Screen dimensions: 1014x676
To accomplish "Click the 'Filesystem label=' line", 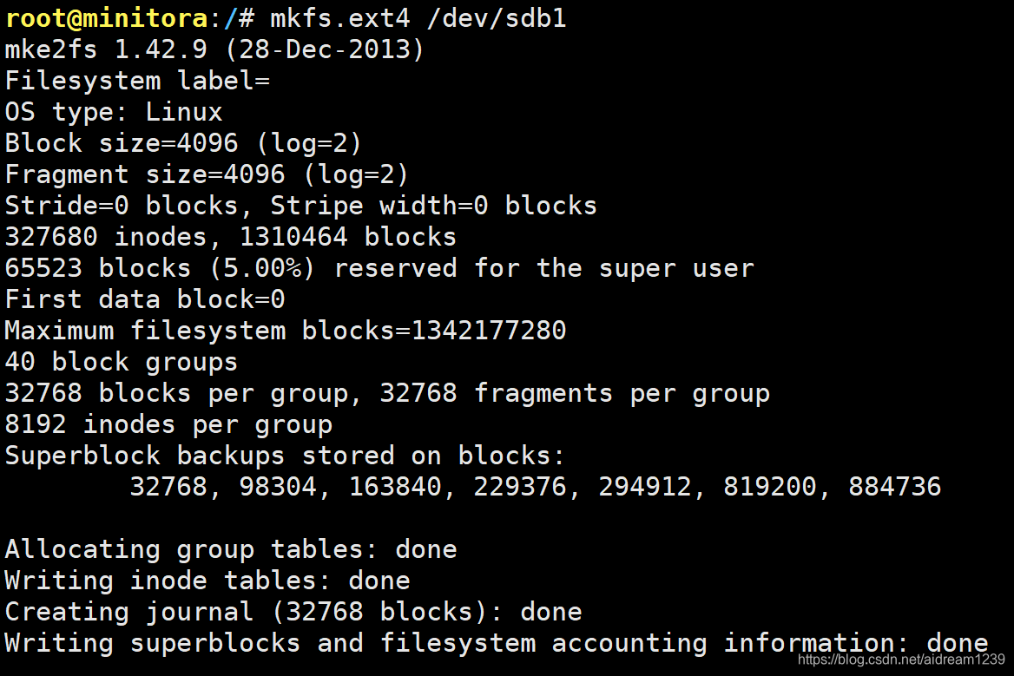I will (x=137, y=80).
